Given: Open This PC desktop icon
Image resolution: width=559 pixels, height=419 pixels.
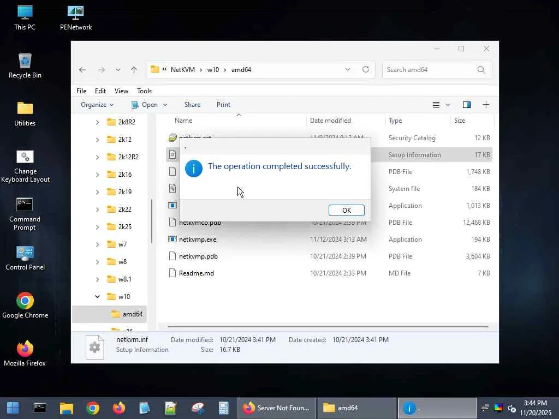Looking at the screenshot, I should (x=25, y=18).
